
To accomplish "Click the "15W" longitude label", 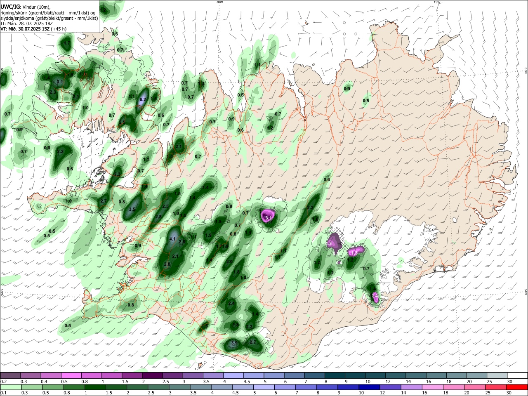I will tap(437, 2).
